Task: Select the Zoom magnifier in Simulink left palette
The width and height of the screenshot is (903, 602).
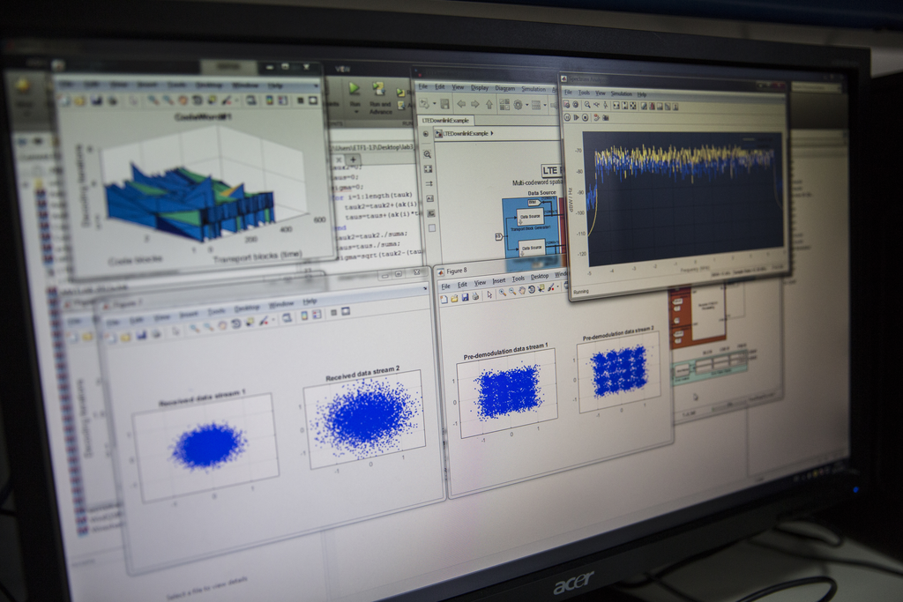Action: pyautogui.click(x=428, y=153)
